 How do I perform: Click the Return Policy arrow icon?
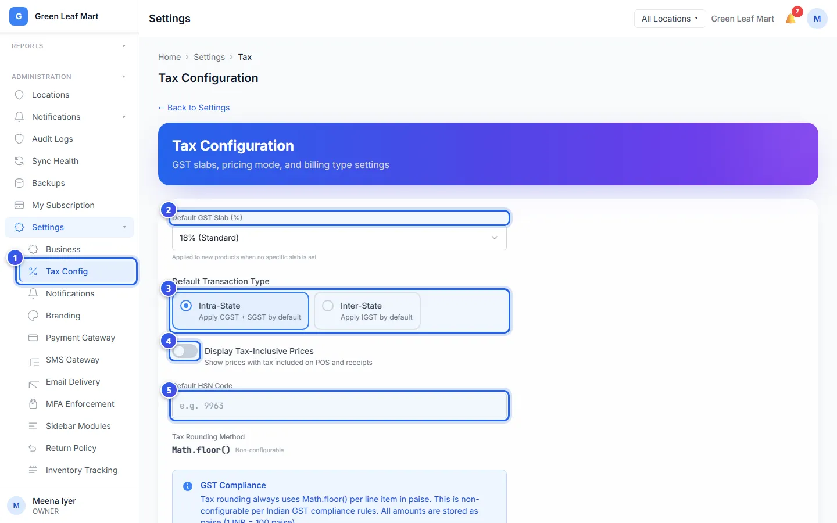[33, 448]
